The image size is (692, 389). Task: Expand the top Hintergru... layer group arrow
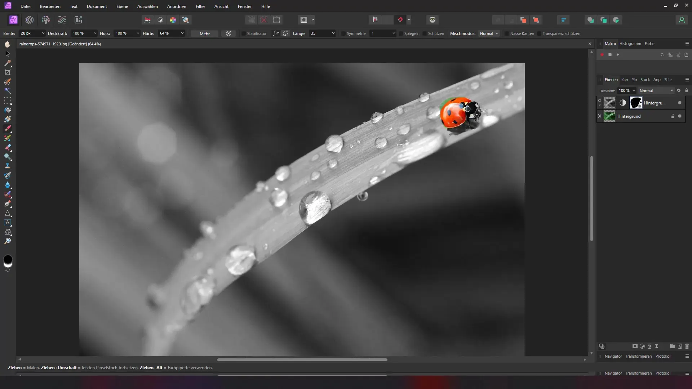click(x=600, y=105)
